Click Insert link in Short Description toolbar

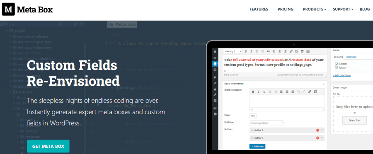310,92
